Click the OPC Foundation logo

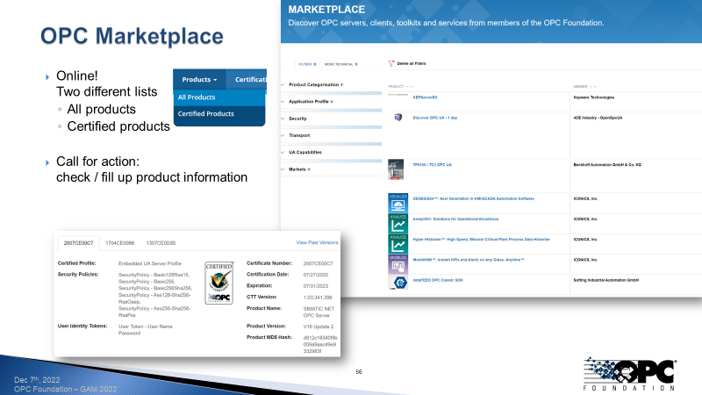pyautogui.click(x=630, y=374)
